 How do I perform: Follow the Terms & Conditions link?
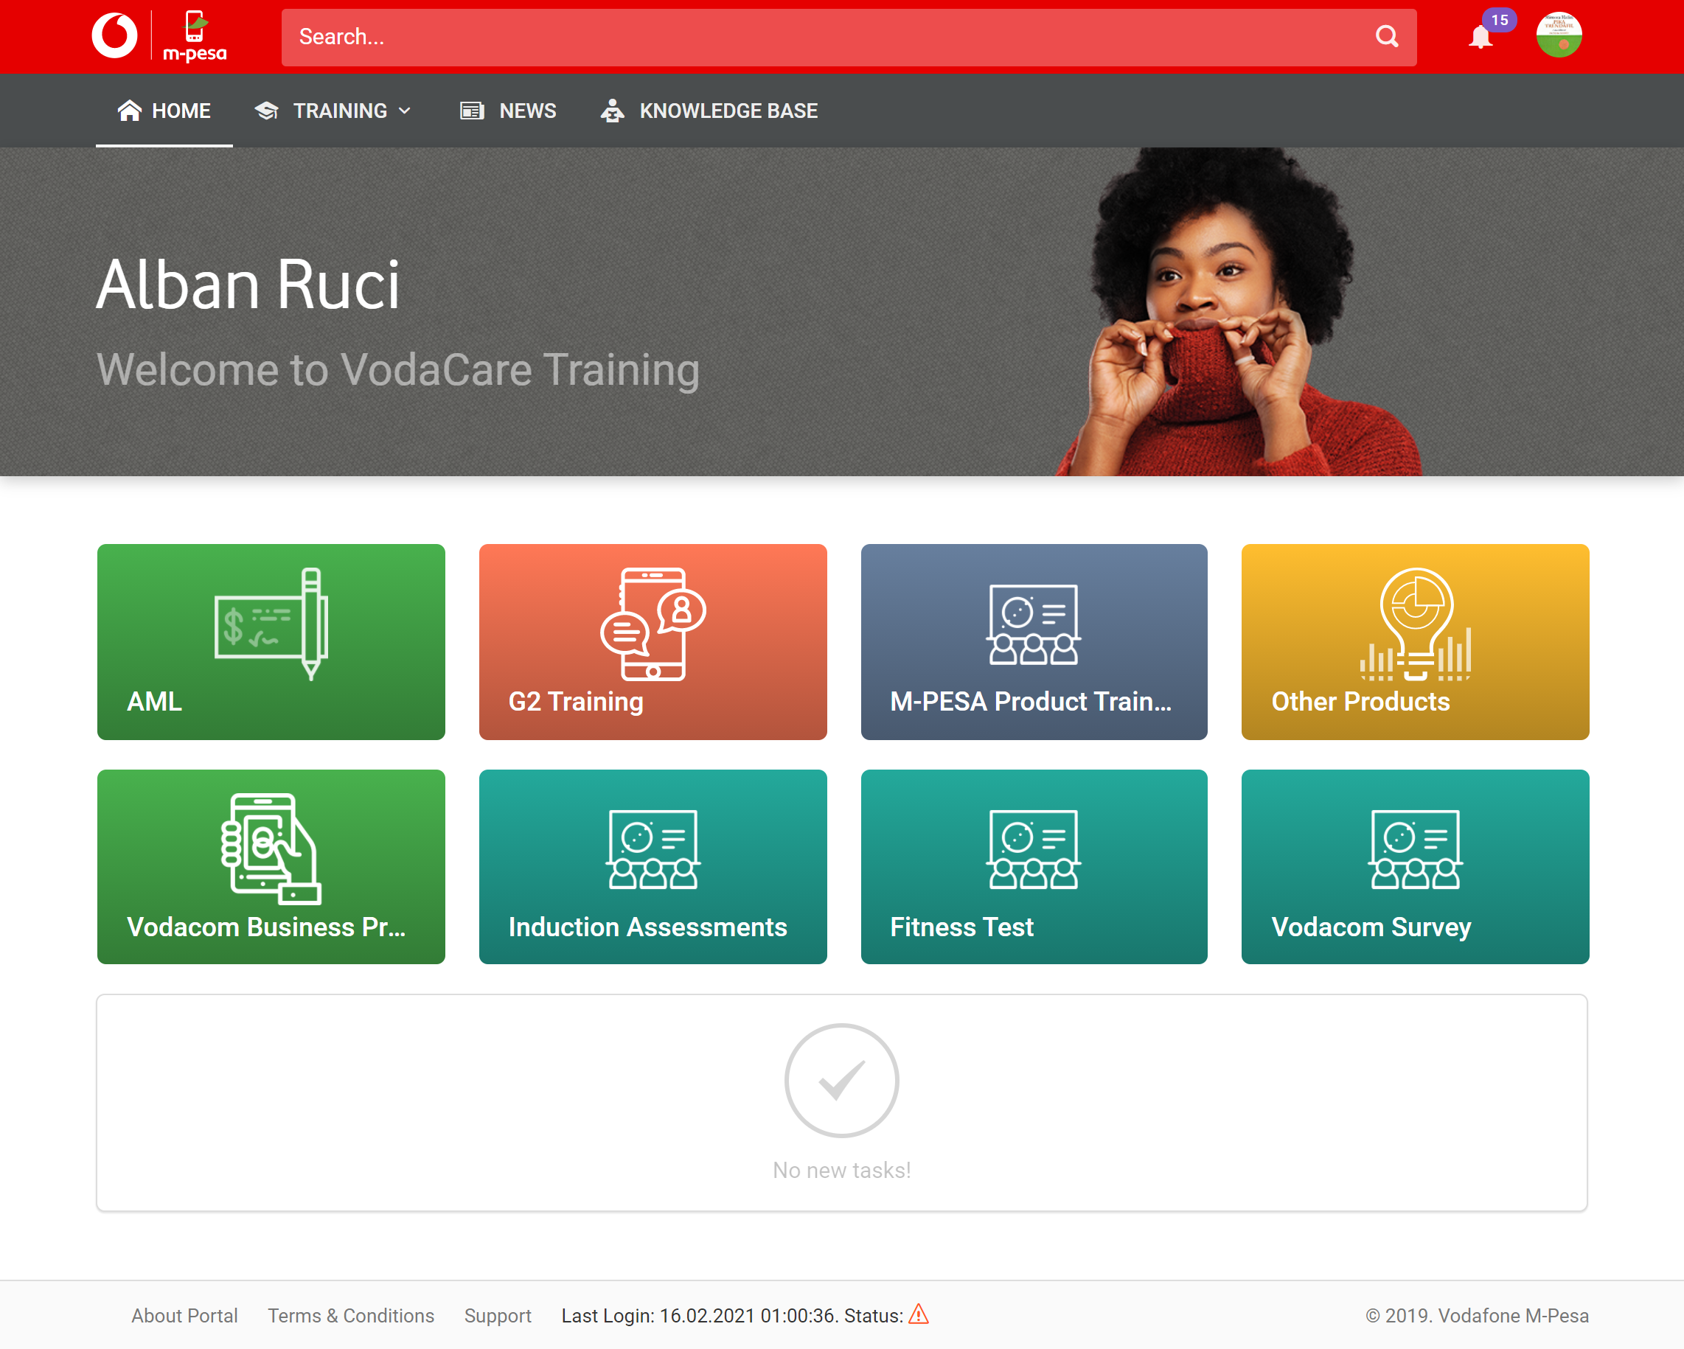point(351,1315)
